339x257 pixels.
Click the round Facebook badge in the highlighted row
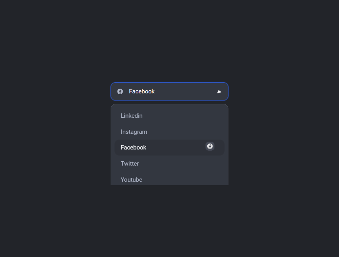(210, 146)
